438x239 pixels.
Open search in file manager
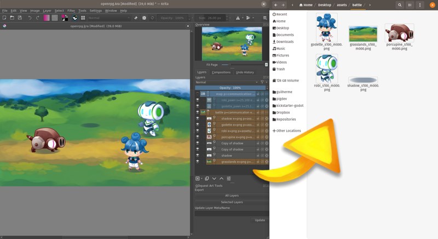[400, 5]
